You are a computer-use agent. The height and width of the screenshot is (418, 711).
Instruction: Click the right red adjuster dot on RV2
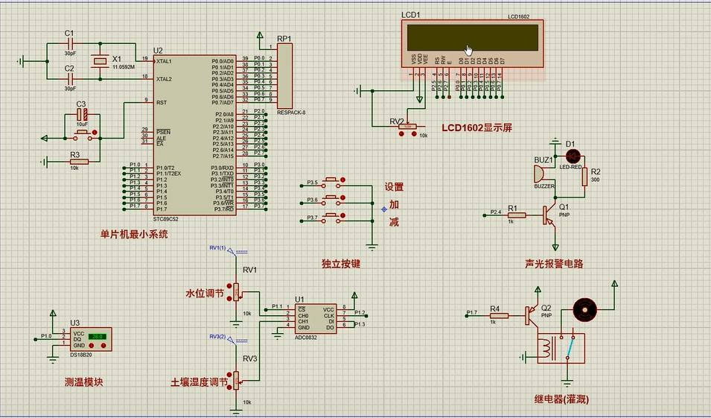[414, 135]
